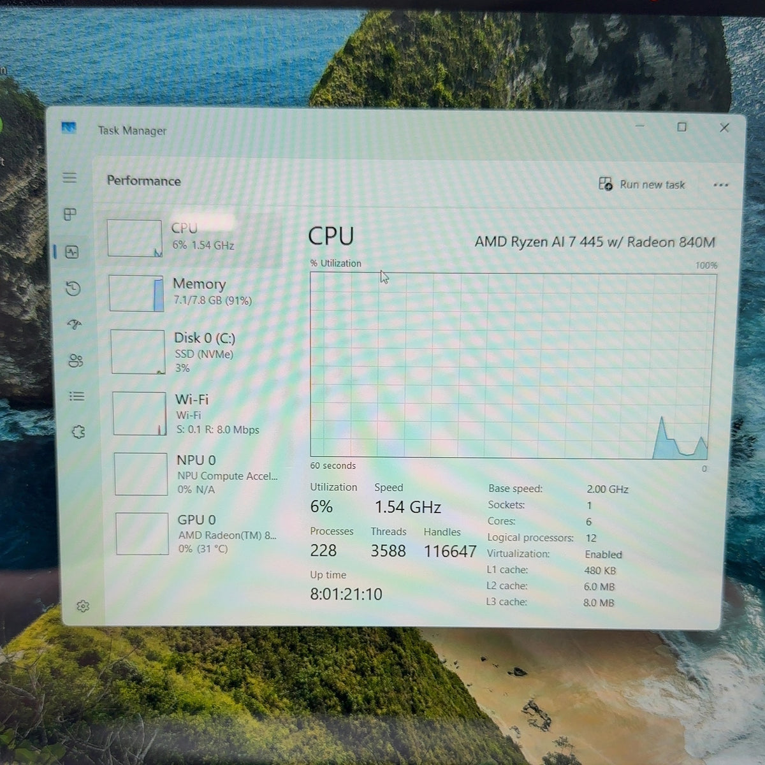This screenshot has height=765, width=765.
Task: Switch to the Processes page icon
Action: pos(70,214)
